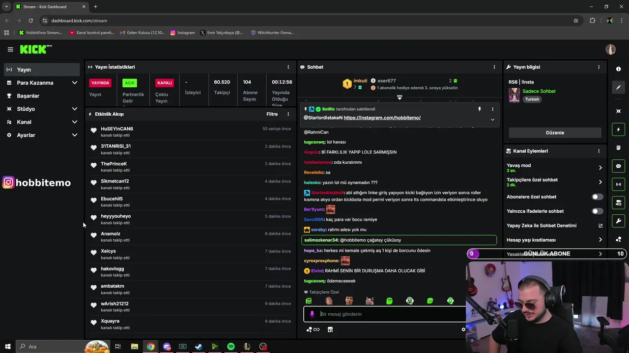Click the camera panel icon in right sidebar

pyautogui.click(x=618, y=202)
